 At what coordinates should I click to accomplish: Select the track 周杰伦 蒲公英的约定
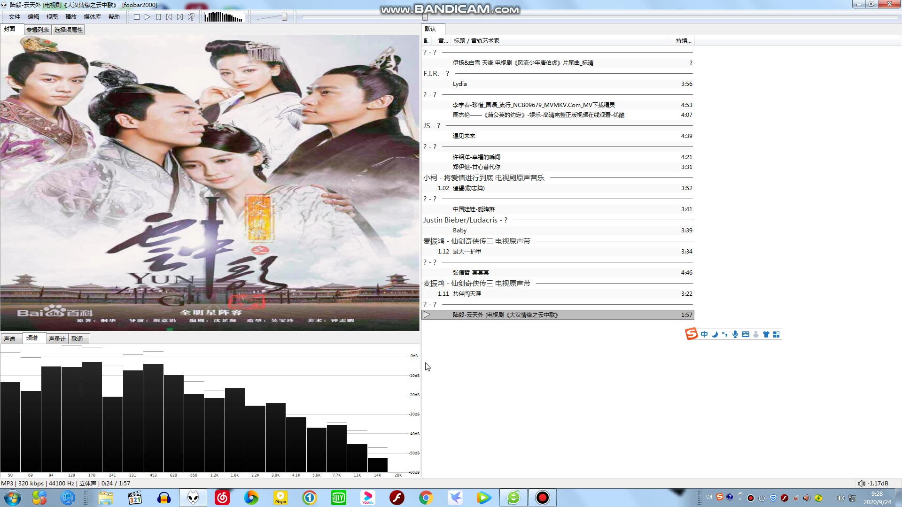(x=558, y=115)
